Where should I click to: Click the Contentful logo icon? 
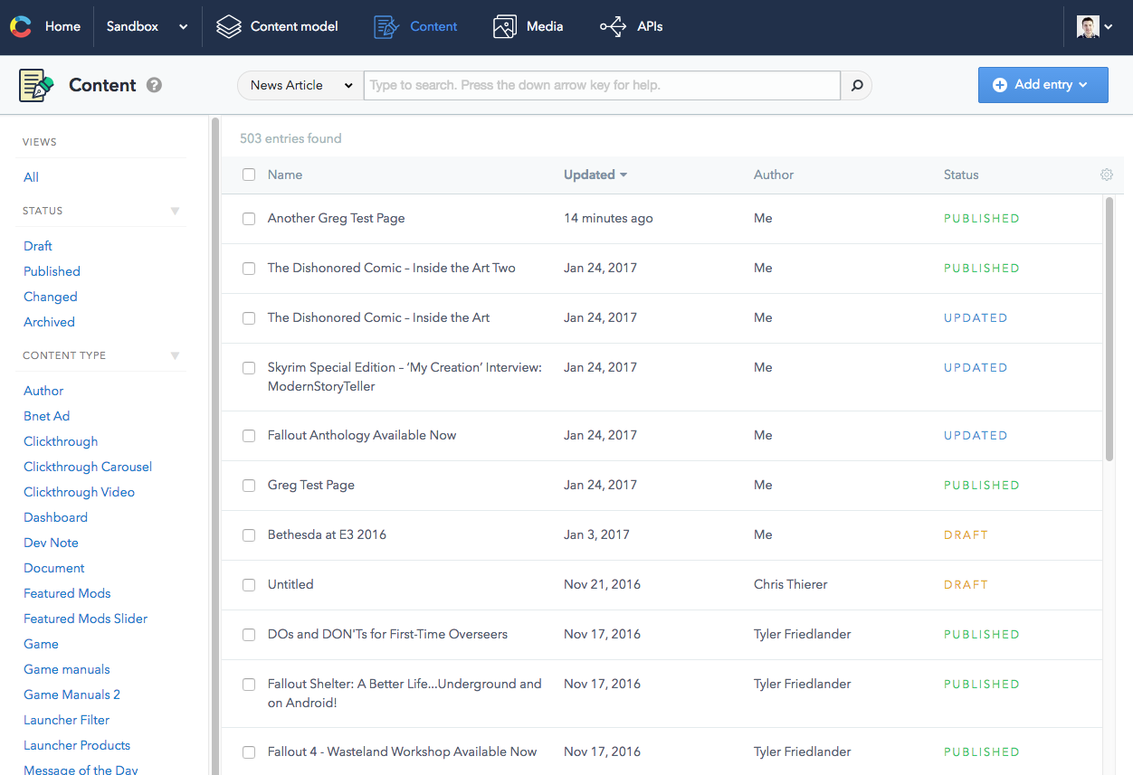(21, 26)
